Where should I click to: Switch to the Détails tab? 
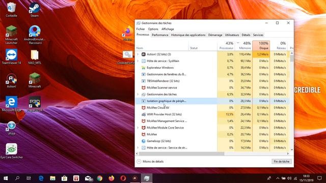(246, 35)
